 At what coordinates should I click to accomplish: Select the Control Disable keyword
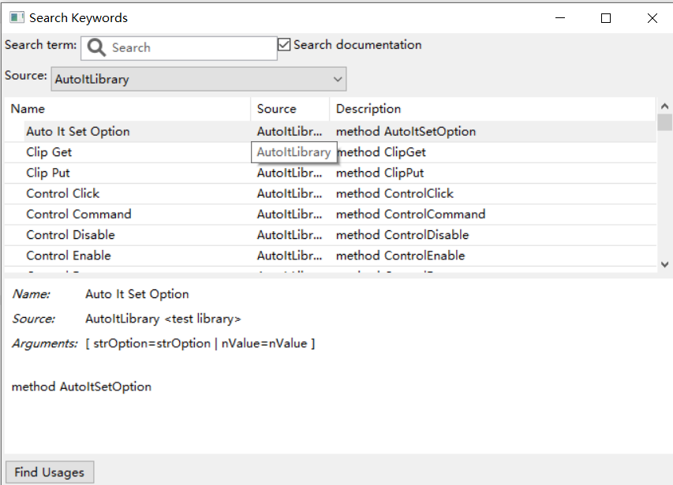tap(70, 234)
